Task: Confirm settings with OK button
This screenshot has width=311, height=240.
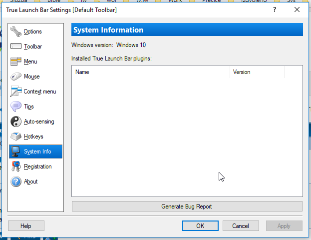Action: (200, 226)
